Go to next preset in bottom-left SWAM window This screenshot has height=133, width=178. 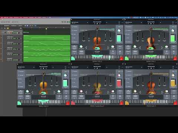[x=53, y=67]
